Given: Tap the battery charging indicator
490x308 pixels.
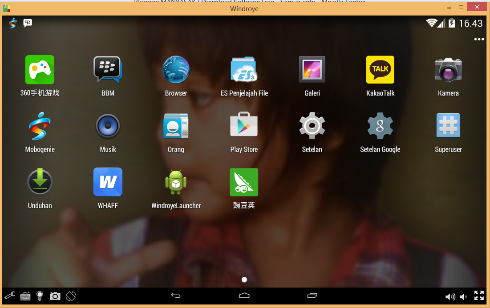Looking at the screenshot, I should [x=452, y=23].
